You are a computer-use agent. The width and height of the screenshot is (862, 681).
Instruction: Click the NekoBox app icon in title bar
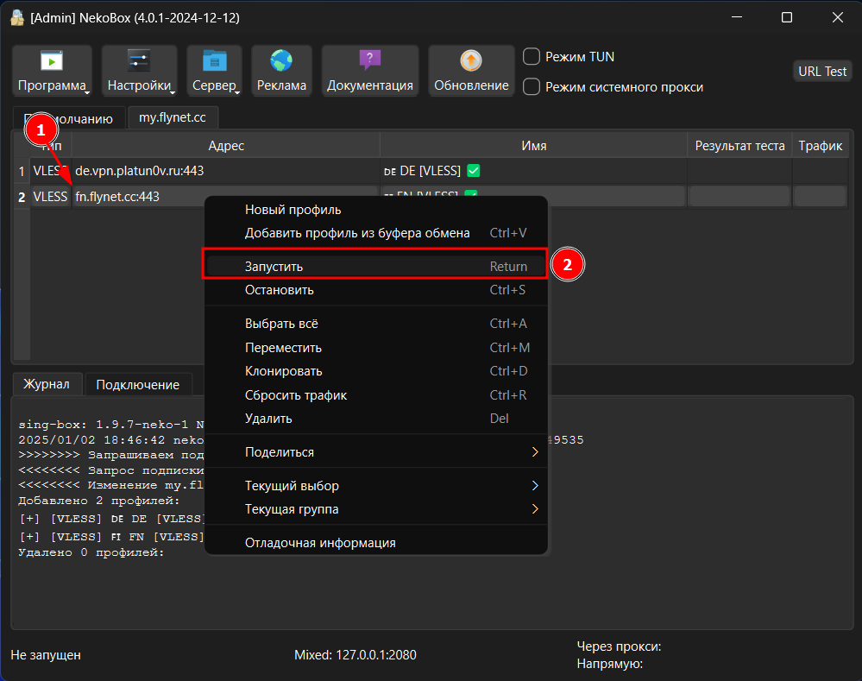click(x=16, y=17)
